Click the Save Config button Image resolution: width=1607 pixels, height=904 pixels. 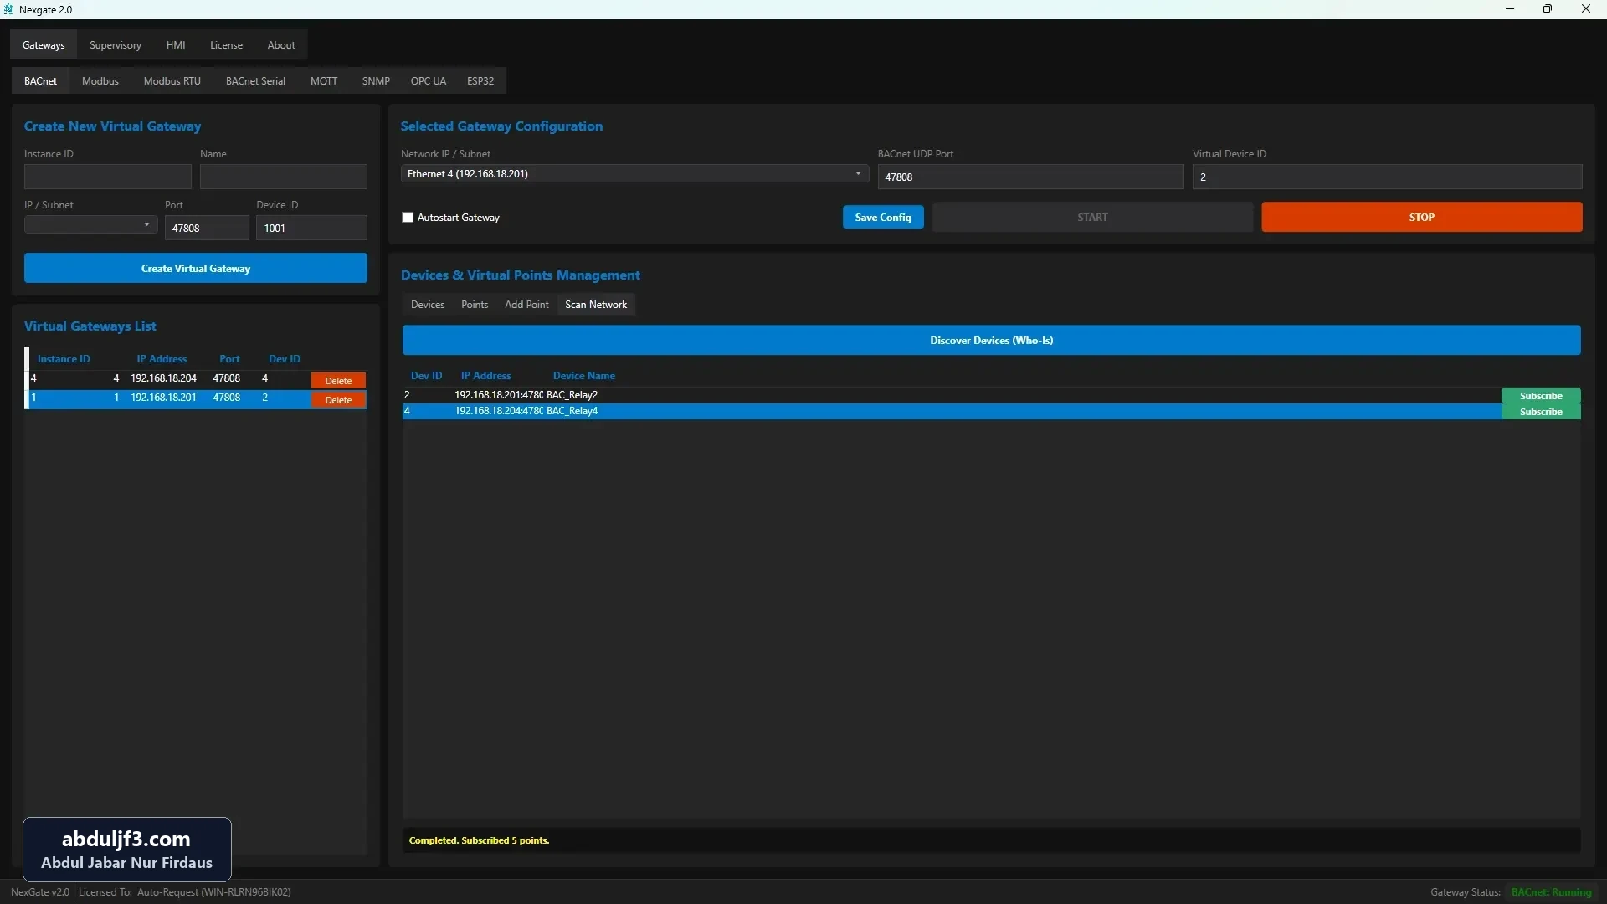(x=883, y=218)
